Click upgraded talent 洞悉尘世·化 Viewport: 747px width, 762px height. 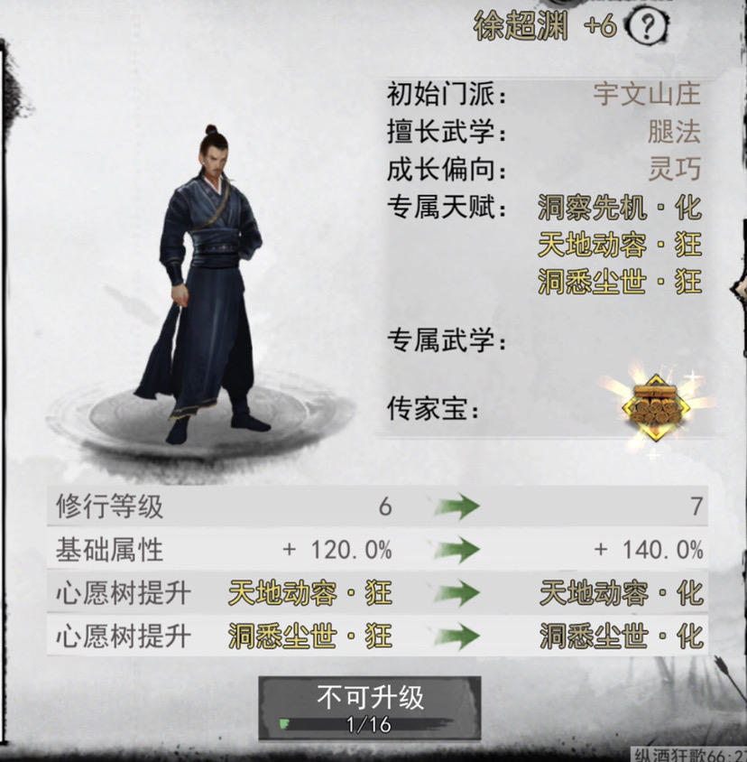pyautogui.click(x=622, y=636)
